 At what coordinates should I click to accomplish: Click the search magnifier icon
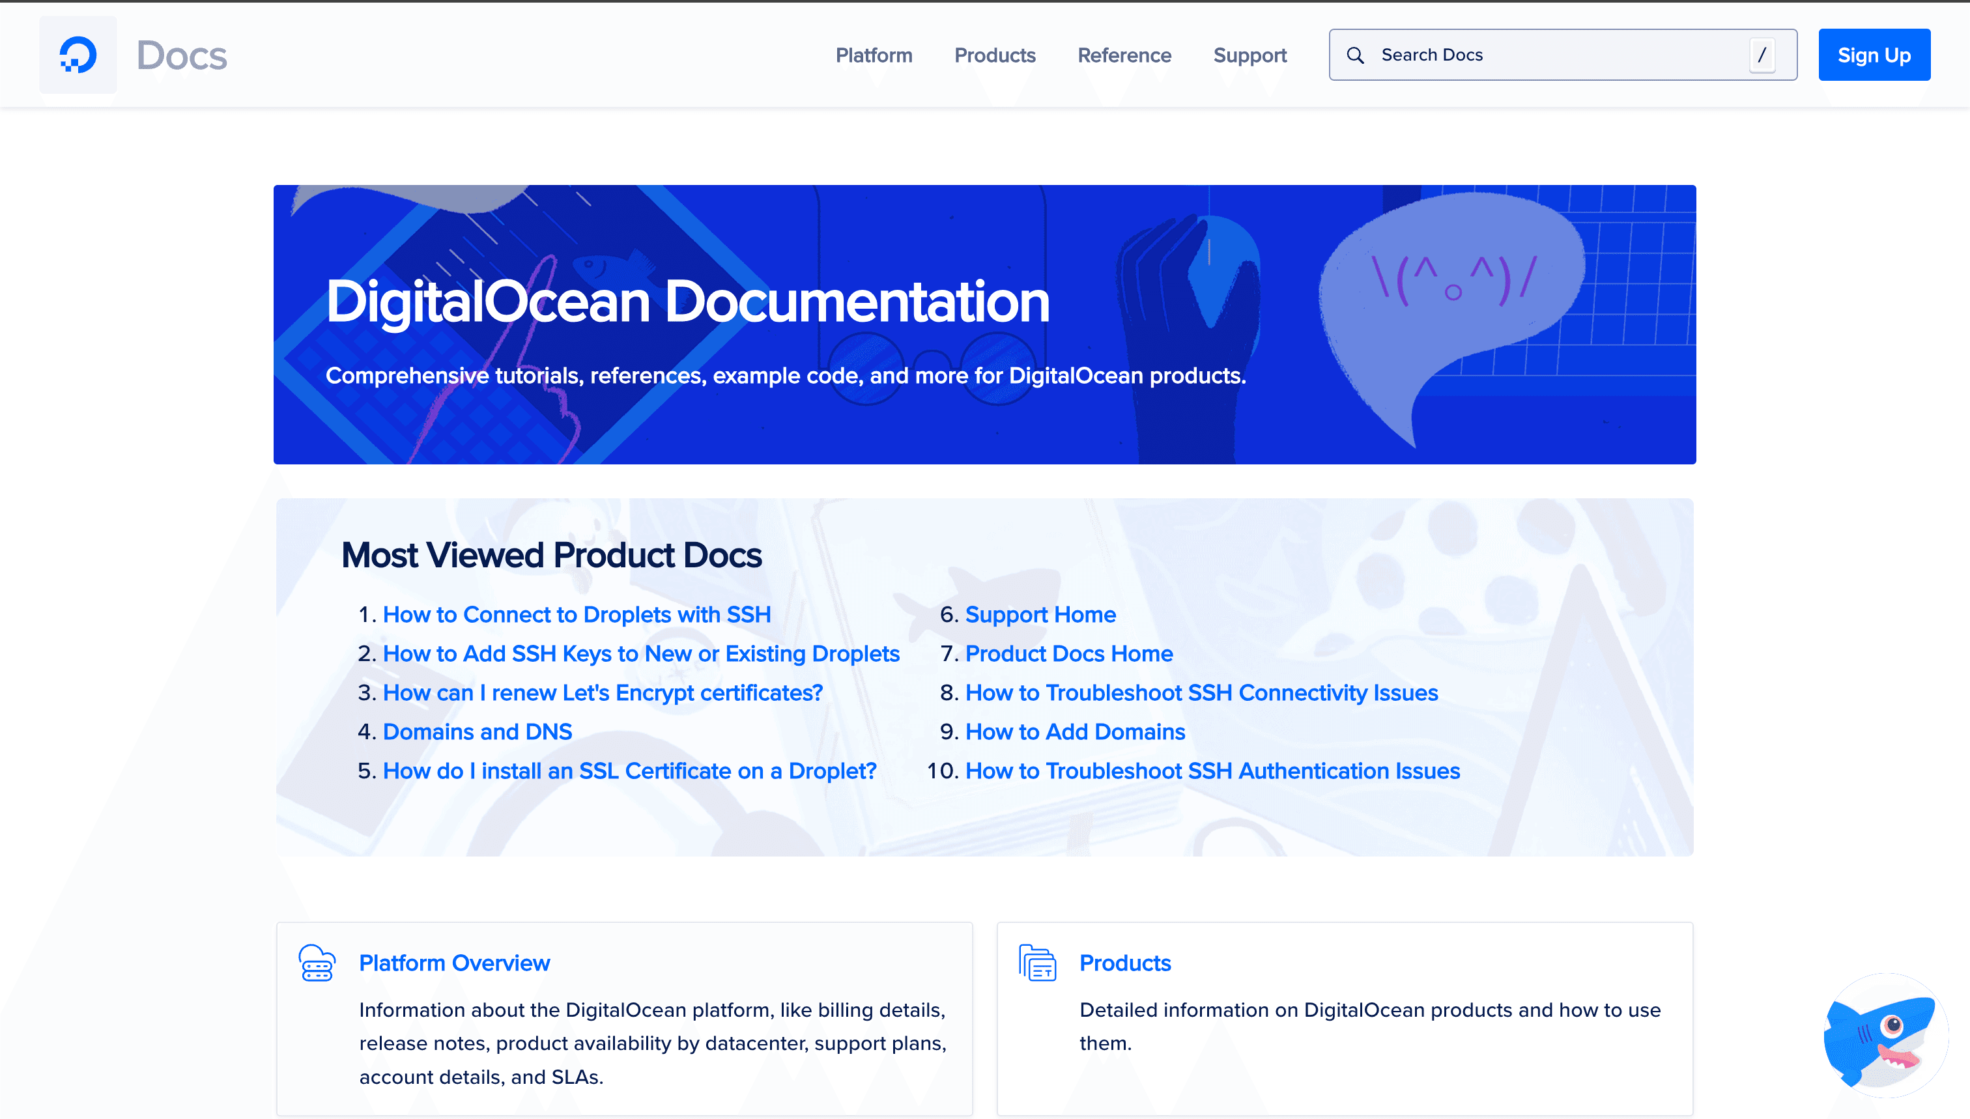[1355, 55]
